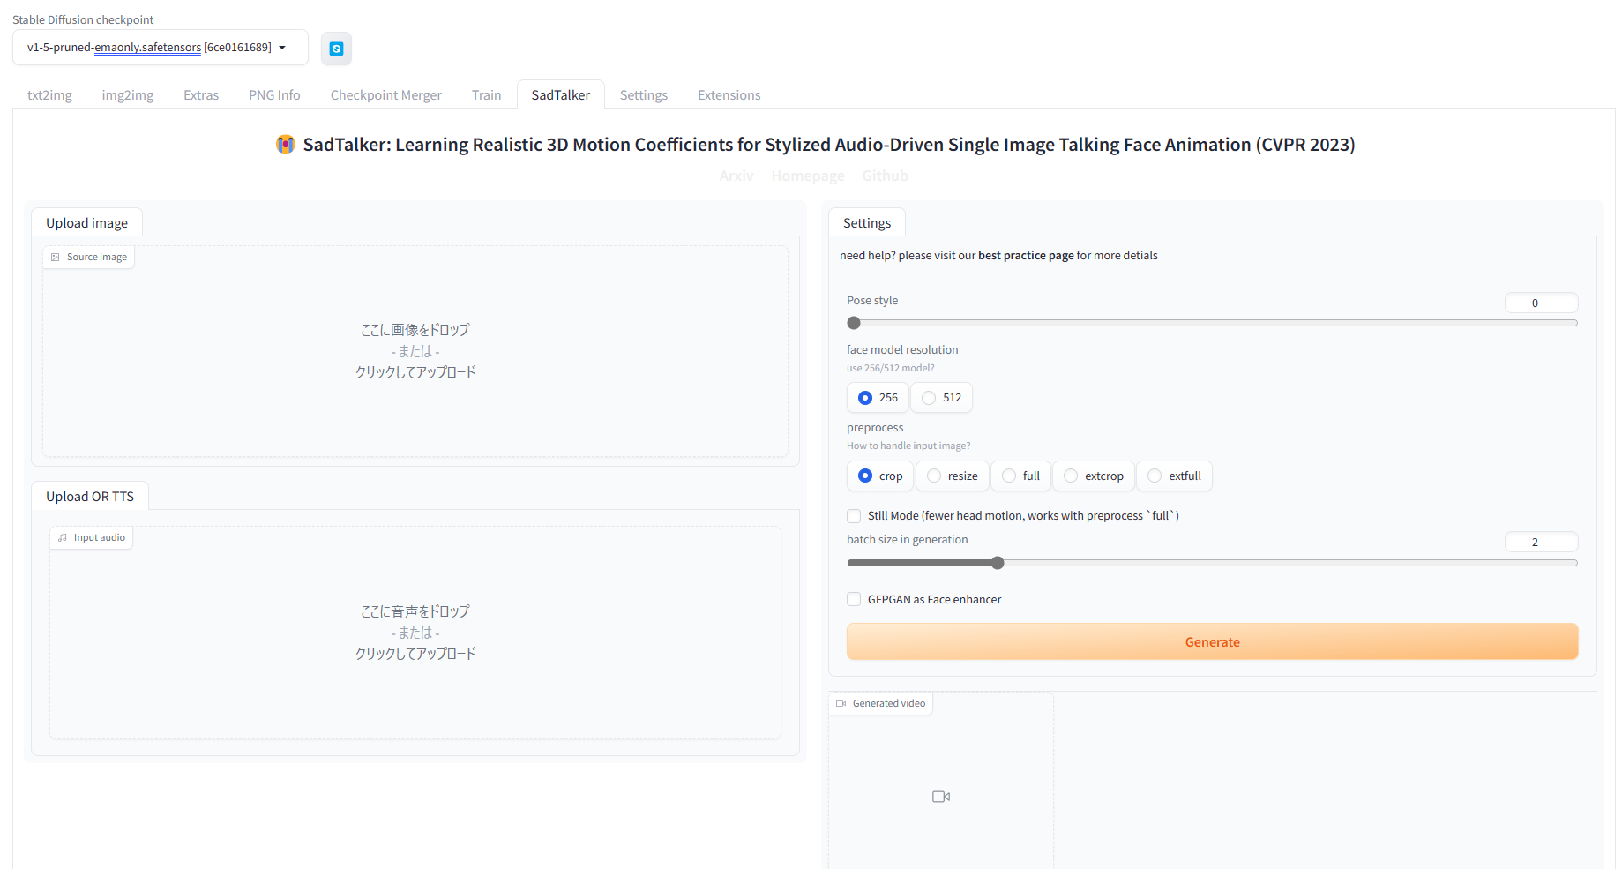Click the "face model resolution" label
Viewport: 1622px width, 869px height.
tap(902, 350)
